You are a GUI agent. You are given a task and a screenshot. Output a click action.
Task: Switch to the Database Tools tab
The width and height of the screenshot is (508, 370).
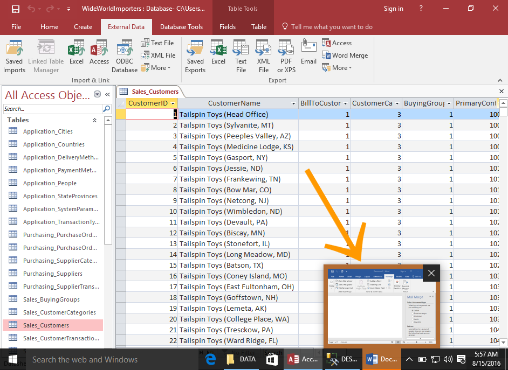(x=181, y=27)
